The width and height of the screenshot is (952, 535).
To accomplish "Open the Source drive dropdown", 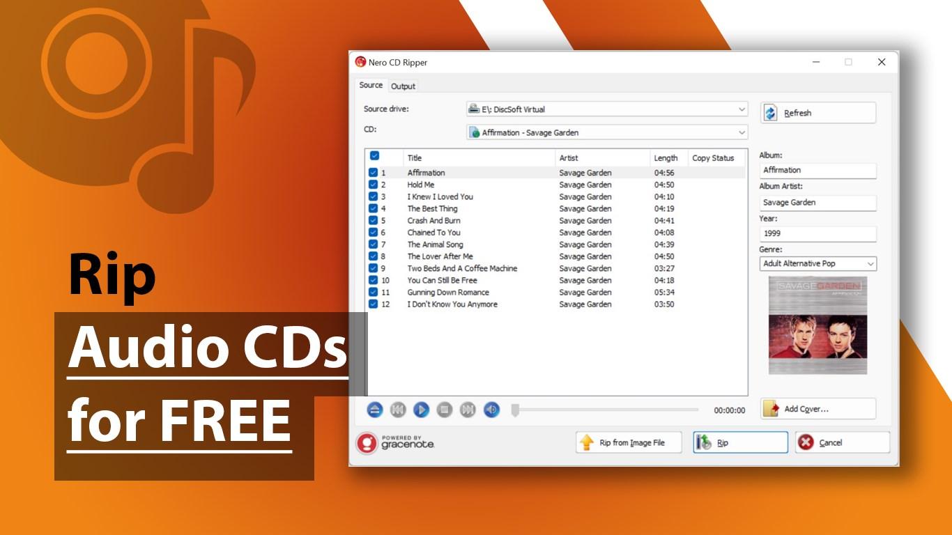I will 606,109.
